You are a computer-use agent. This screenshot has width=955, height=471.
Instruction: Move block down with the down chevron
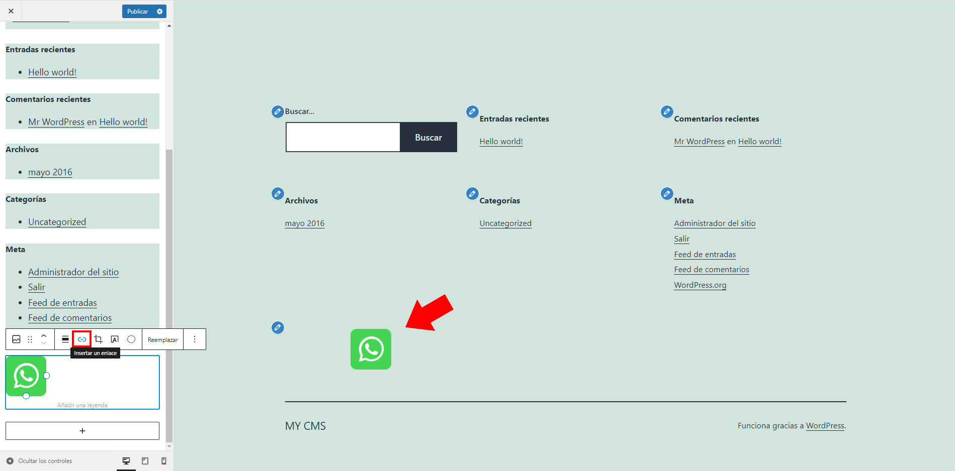tap(44, 343)
